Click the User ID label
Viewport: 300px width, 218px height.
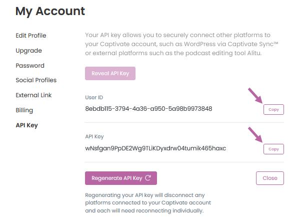point(94,97)
